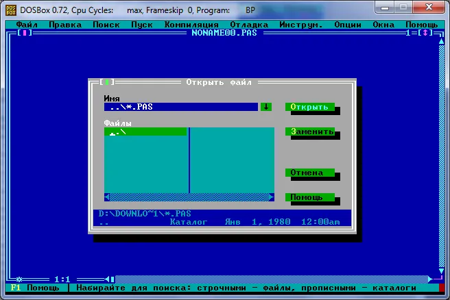Click the Открыть button

pos(310,107)
